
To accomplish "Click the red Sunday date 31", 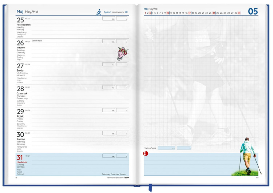I will (x=20, y=158).
